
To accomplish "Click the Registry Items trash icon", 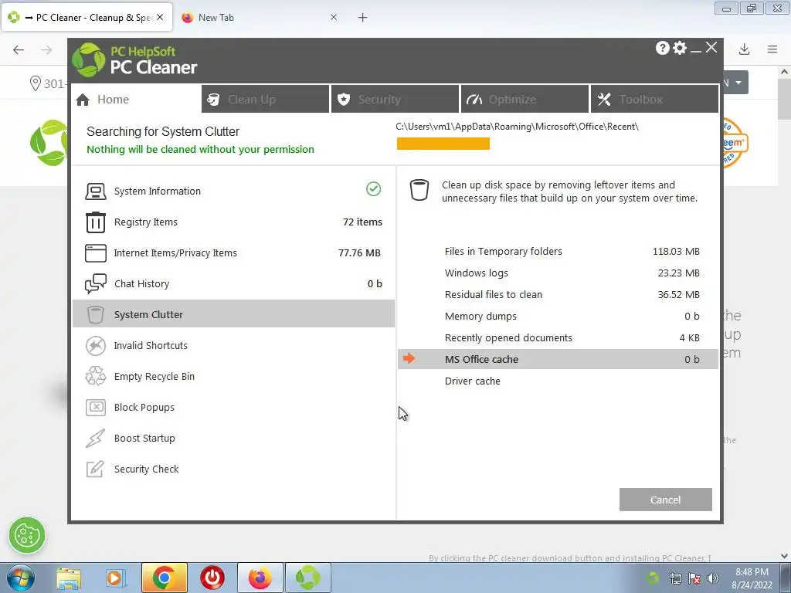I will [95, 222].
